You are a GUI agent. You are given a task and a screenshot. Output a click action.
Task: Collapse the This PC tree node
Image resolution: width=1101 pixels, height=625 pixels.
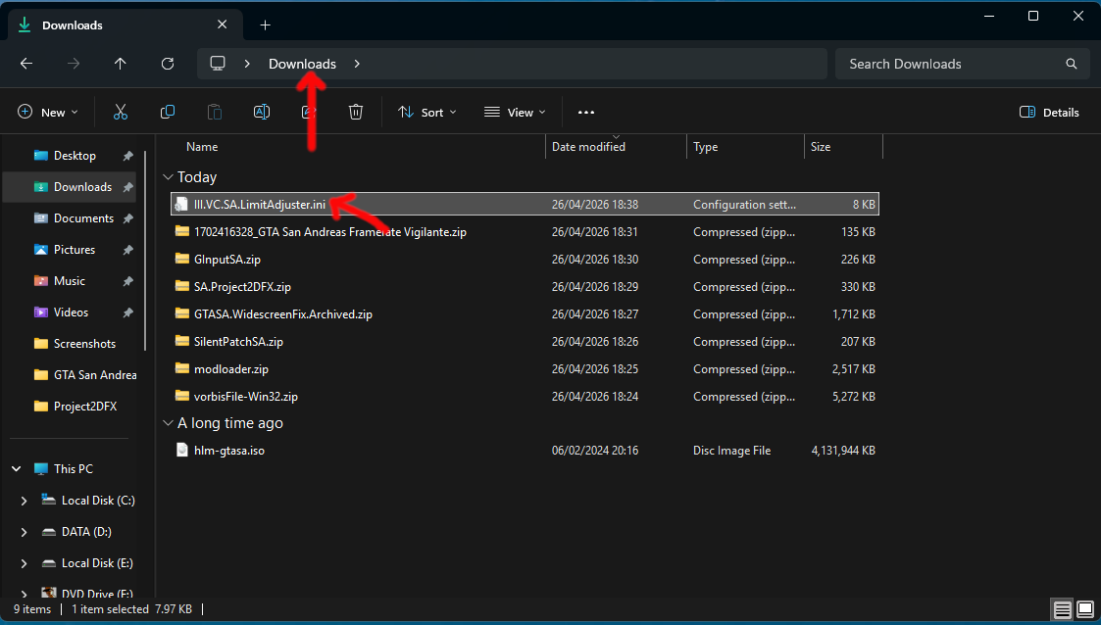[17, 469]
